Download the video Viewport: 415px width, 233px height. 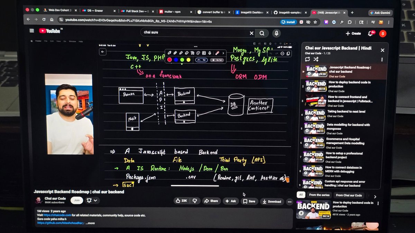click(272, 202)
